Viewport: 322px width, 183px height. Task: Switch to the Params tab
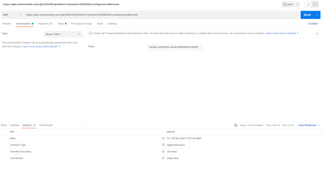tap(7, 24)
